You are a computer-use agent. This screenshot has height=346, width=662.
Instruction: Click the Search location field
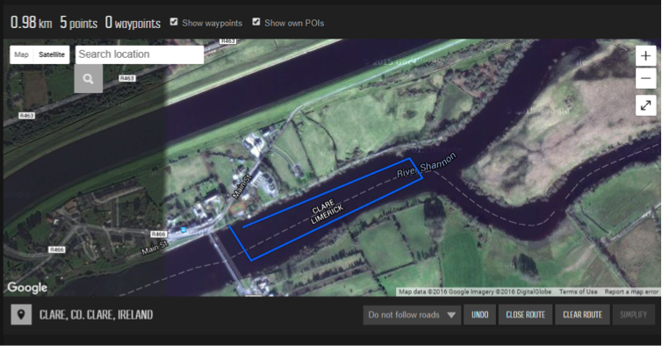tap(140, 54)
